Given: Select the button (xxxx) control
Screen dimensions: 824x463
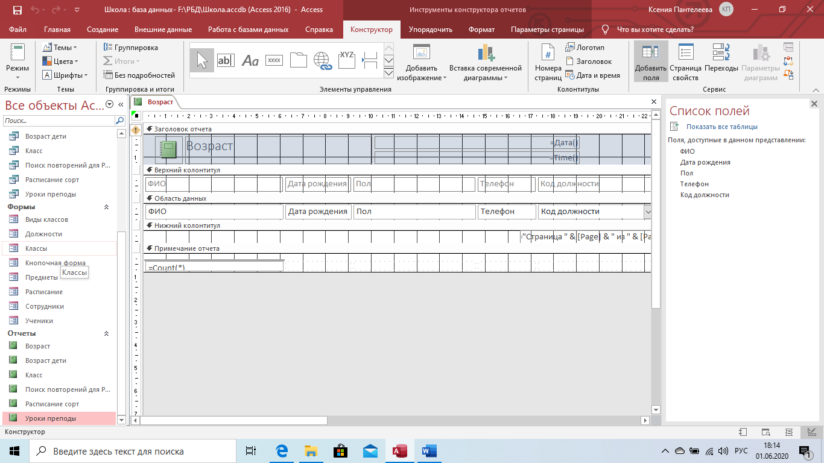Looking at the screenshot, I should pyautogui.click(x=274, y=60).
